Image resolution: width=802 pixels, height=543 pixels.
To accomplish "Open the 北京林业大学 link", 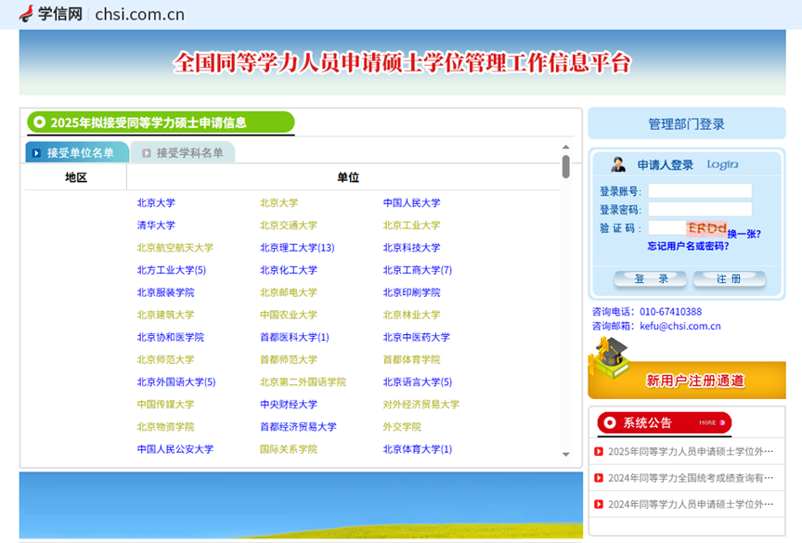I will pos(412,316).
